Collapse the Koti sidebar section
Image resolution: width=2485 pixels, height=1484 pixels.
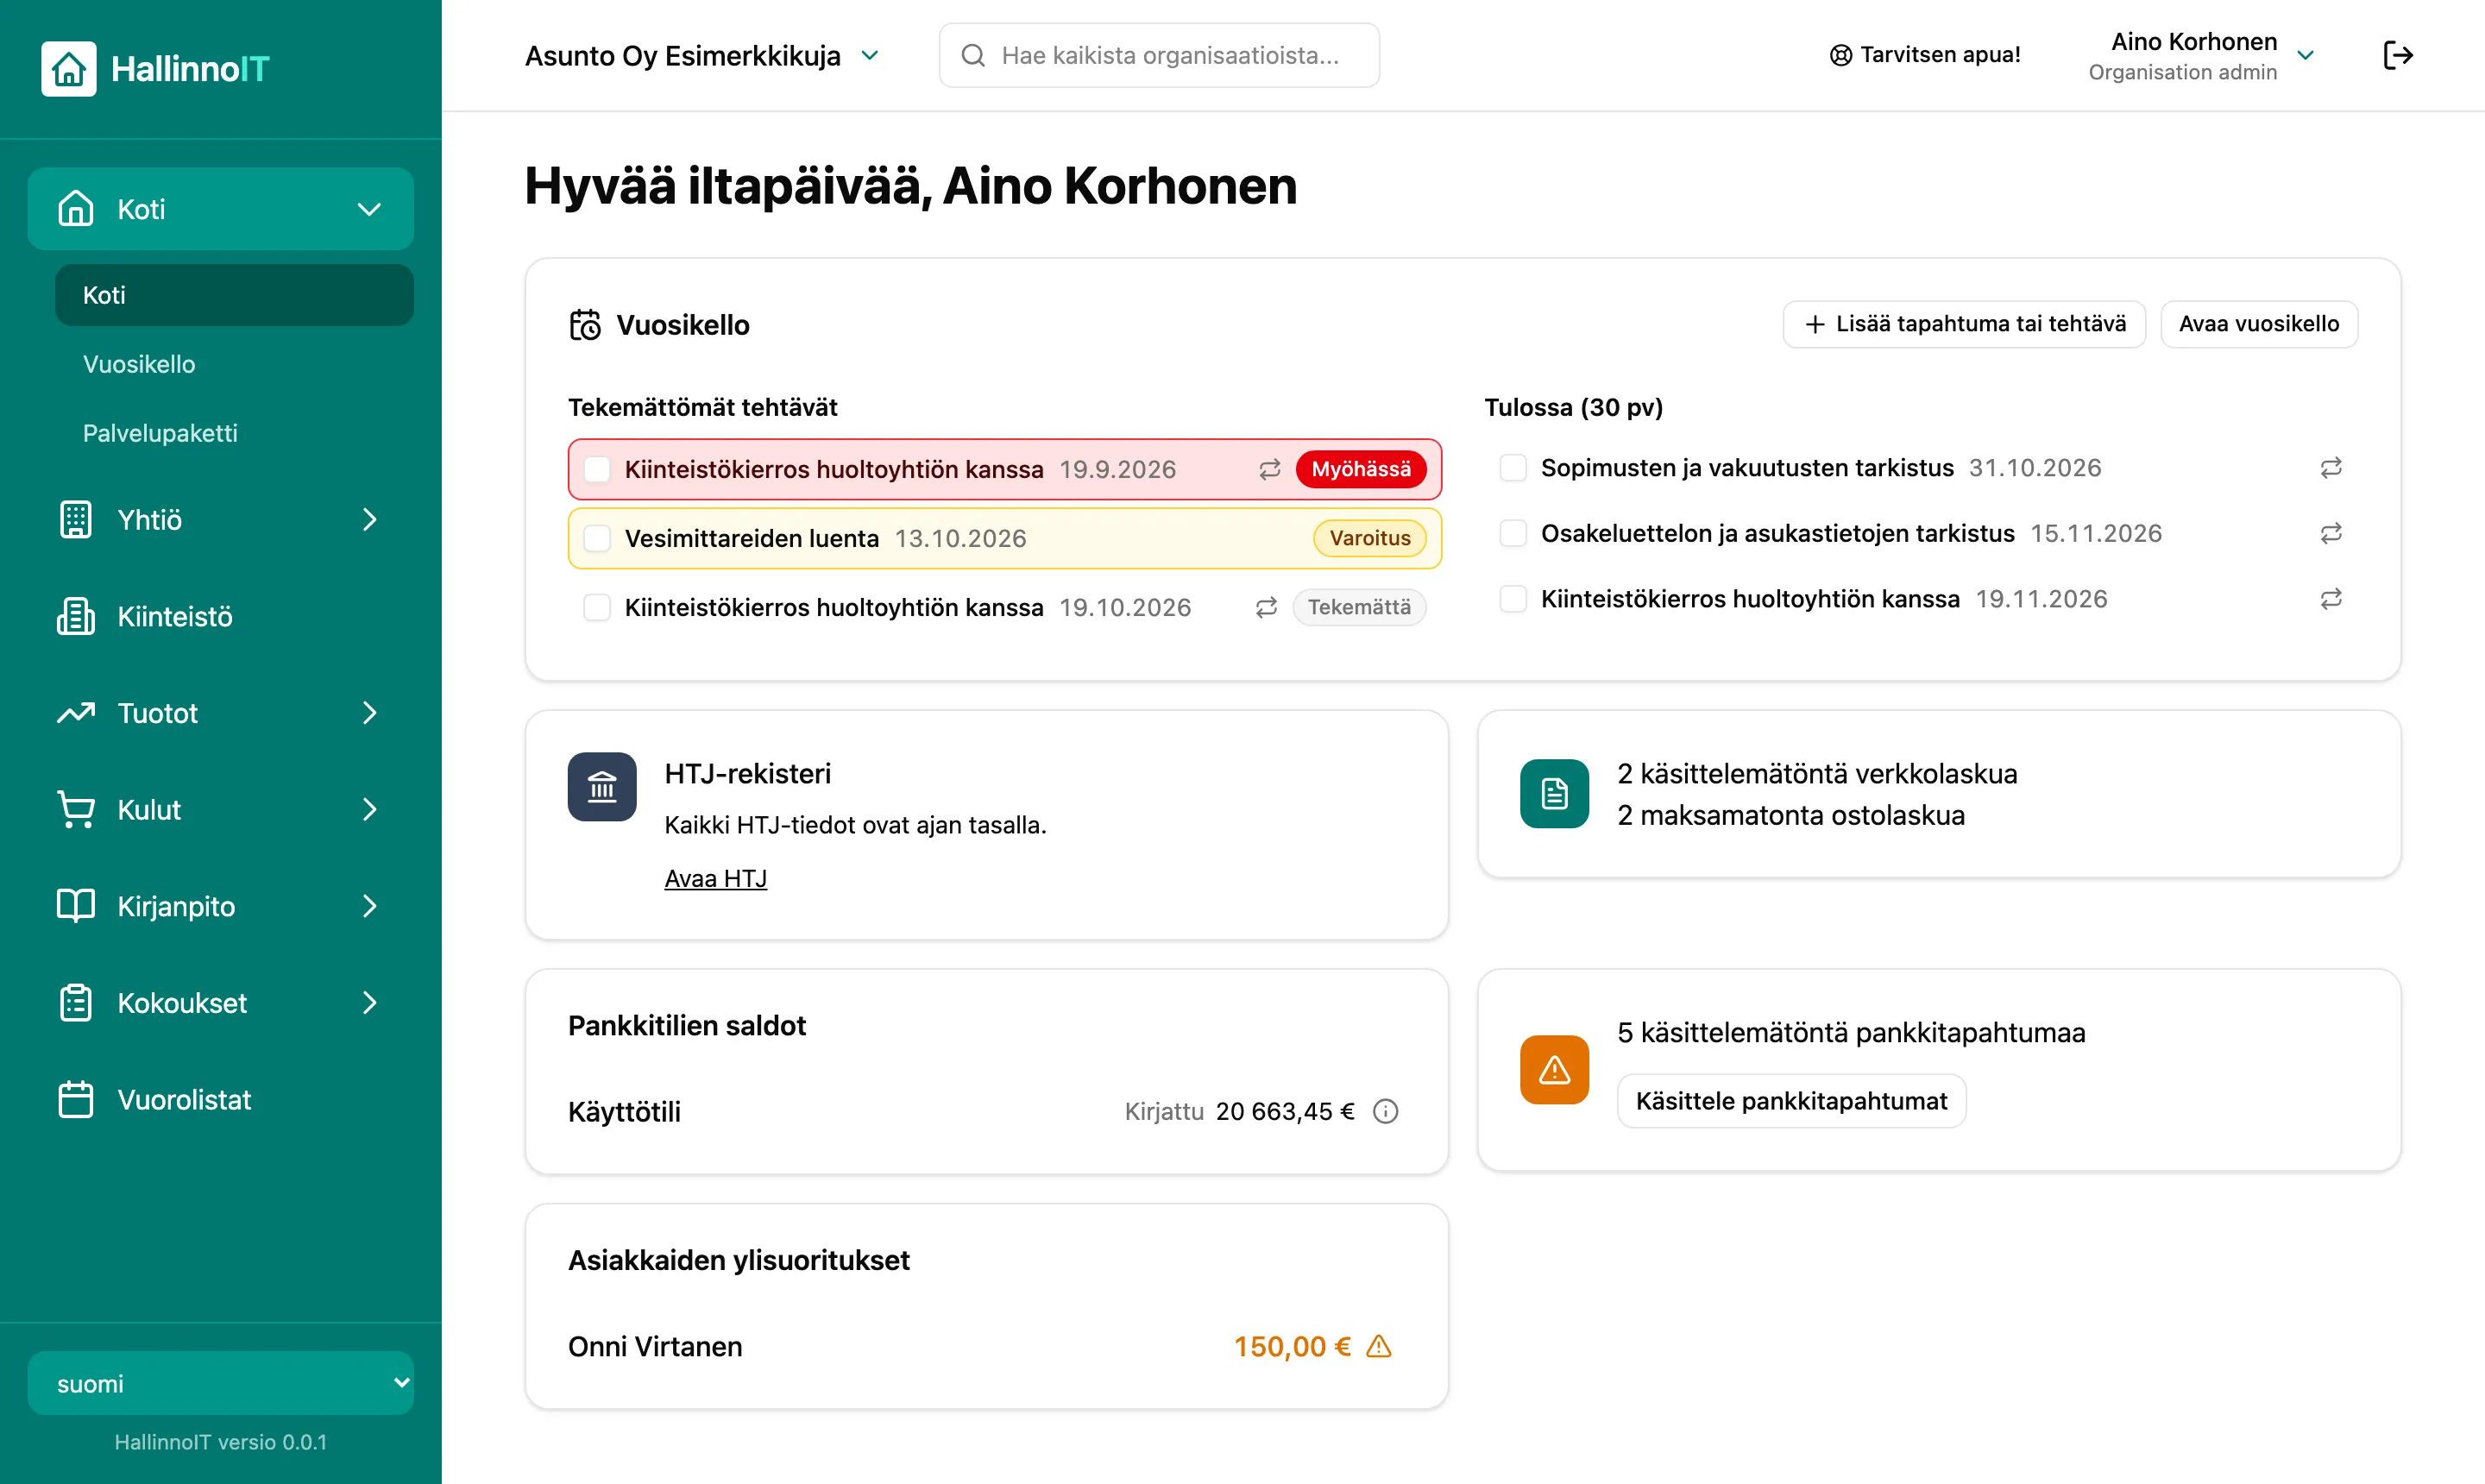(221, 208)
